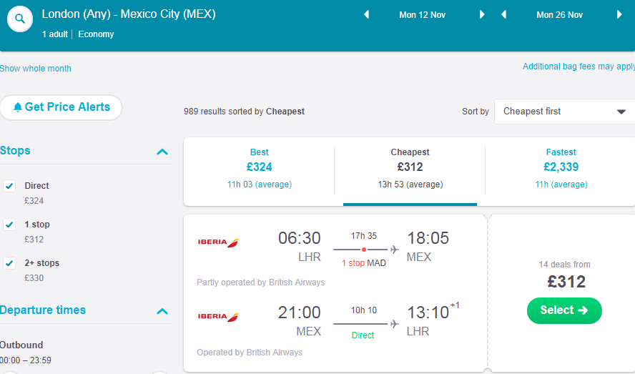This screenshot has width=635, height=374.
Task: Click the return flight Iberia logo
Action: point(218,317)
